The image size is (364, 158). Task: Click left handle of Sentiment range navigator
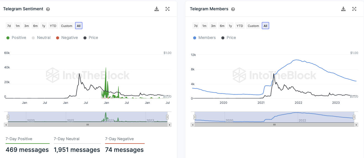[8, 117]
